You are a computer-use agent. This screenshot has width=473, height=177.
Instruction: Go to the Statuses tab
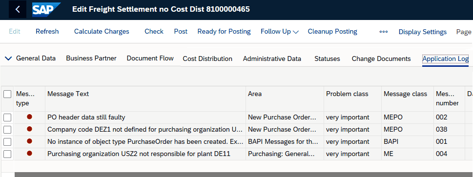(x=328, y=59)
